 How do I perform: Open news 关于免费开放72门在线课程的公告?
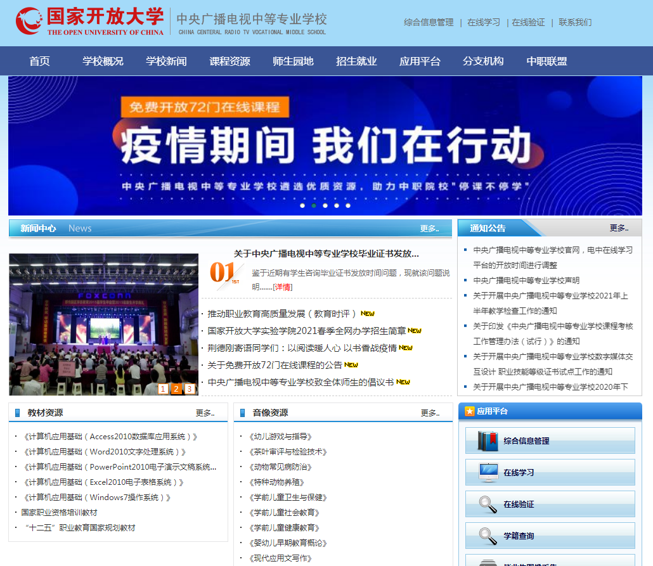pos(275,365)
